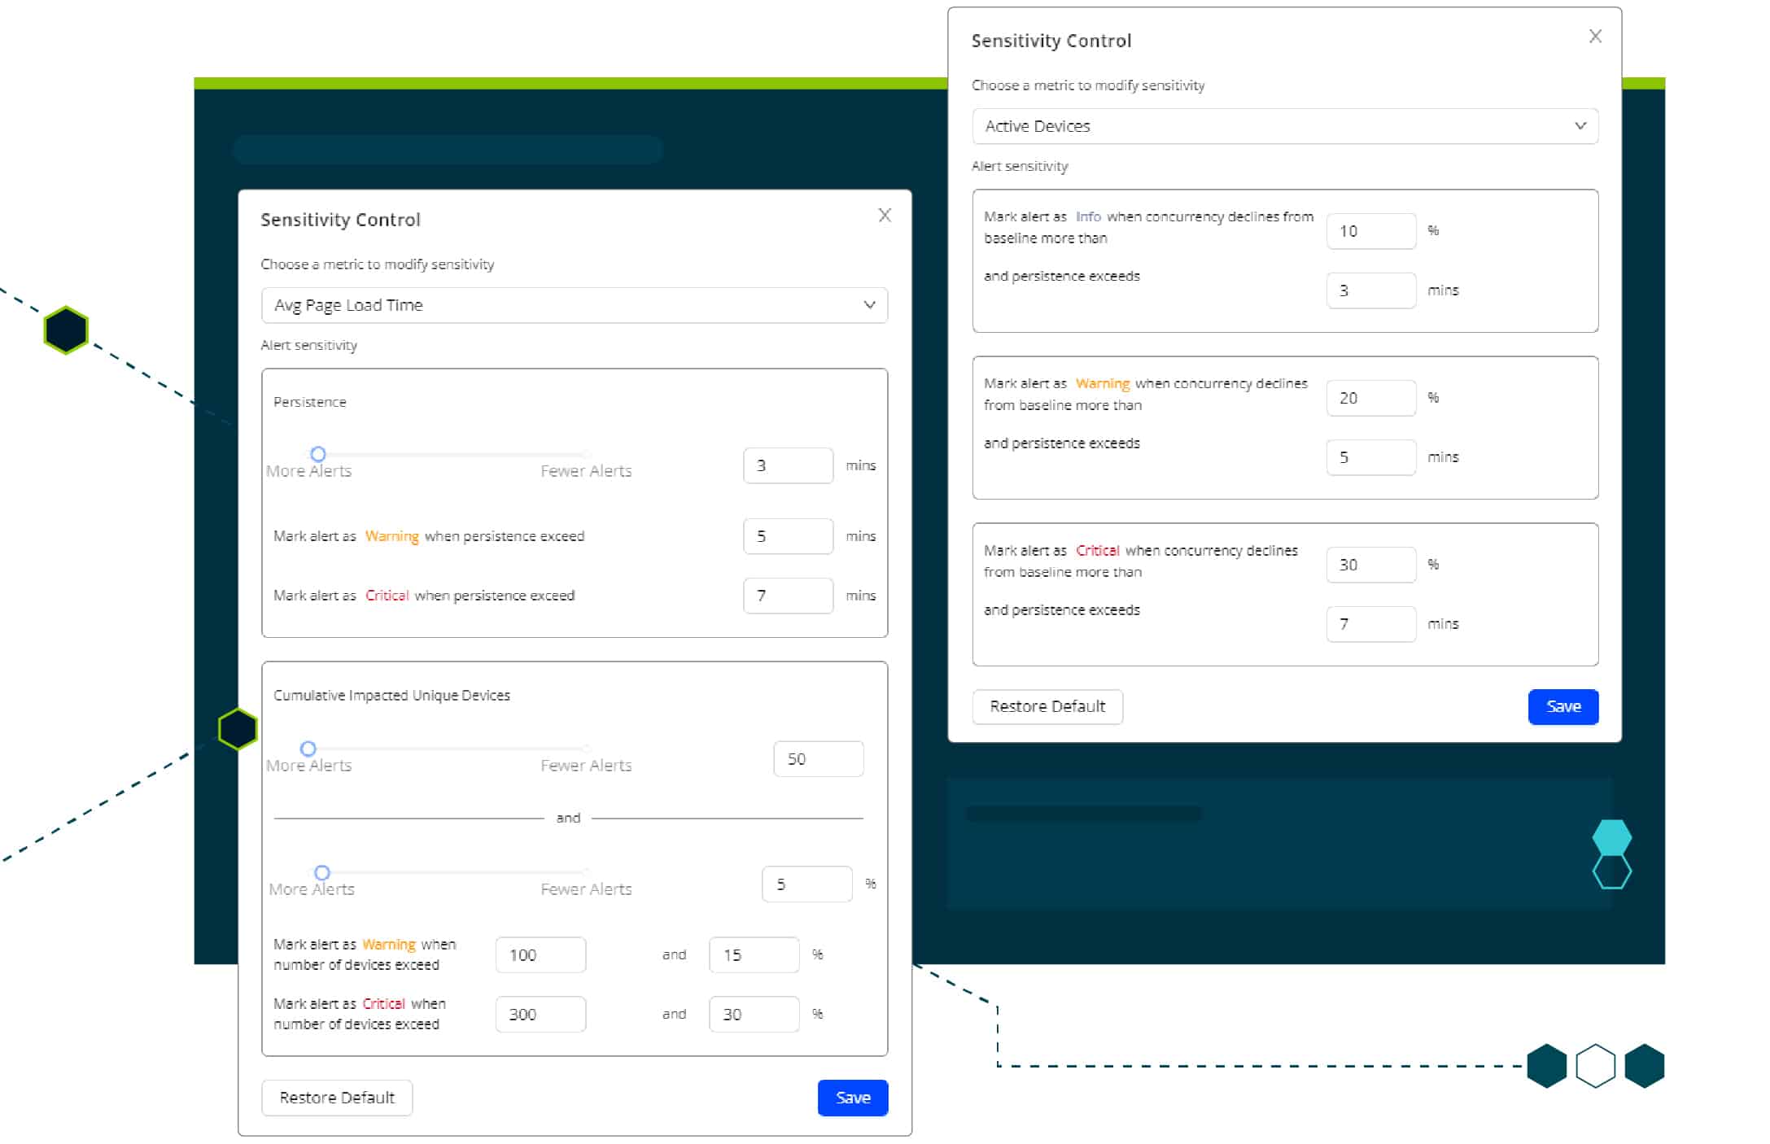Open the Avg Page Load Time metric dropdown

point(574,305)
